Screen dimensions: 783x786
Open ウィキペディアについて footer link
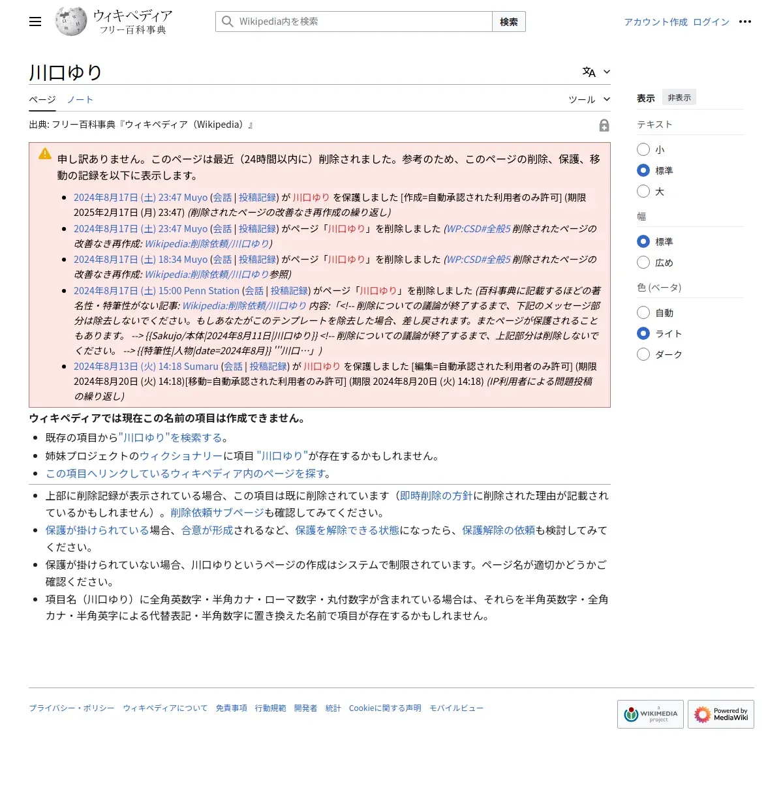click(x=165, y=708)
